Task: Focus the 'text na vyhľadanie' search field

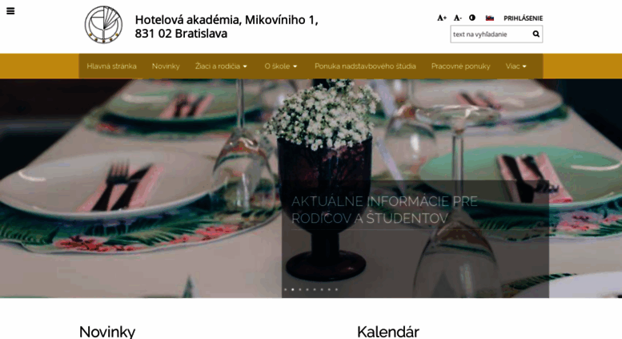Action: 491,34
